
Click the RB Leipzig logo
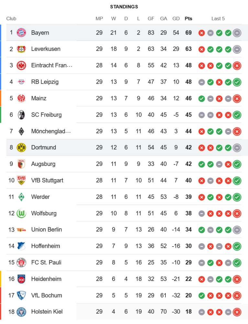pos(21,82)
